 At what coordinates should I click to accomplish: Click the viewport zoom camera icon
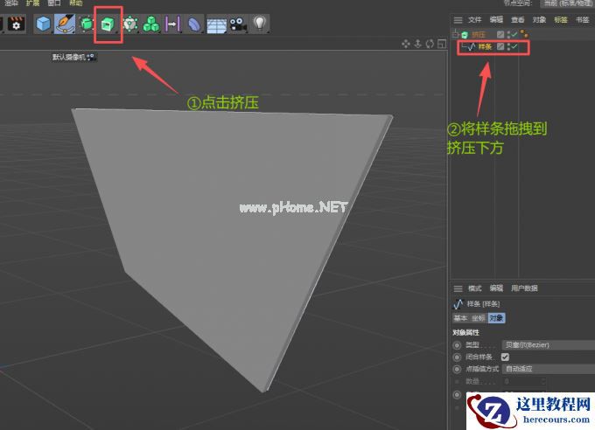click(417, 44)
